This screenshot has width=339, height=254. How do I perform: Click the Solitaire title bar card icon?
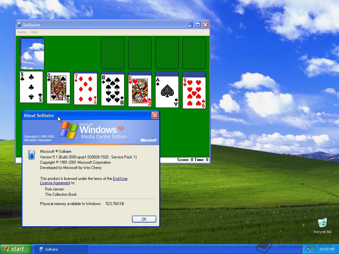(x=19, y=24)
